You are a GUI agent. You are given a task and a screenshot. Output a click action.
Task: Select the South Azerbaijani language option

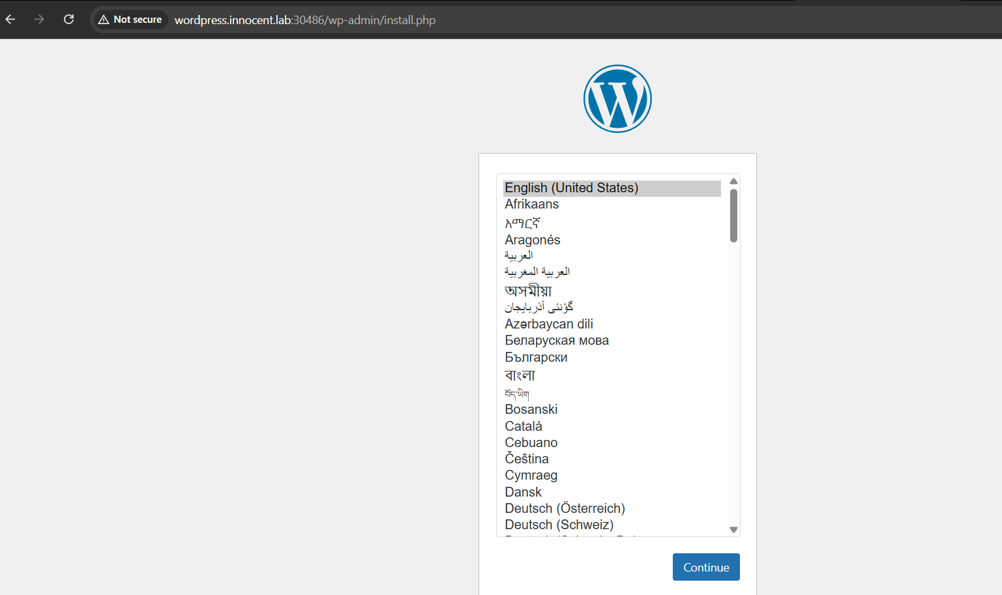click(x=612, y=307)
